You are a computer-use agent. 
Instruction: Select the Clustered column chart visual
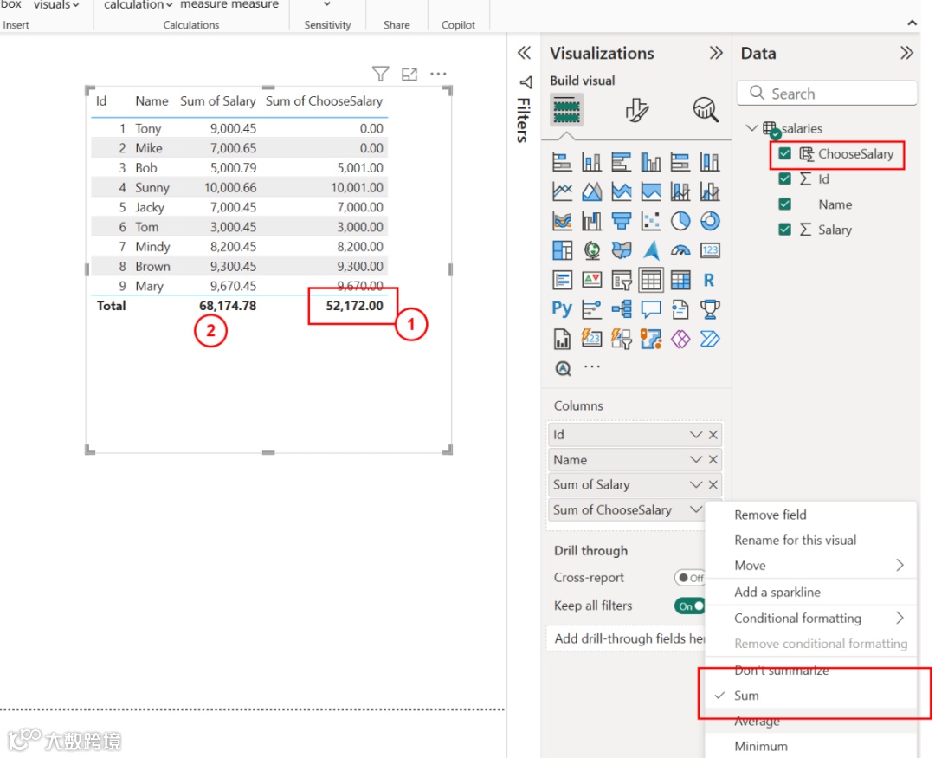tap(651, 162)
